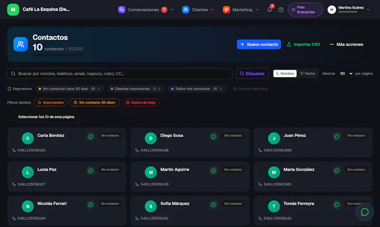Open the Etiquetas filter
This screenshot has height=227, width=380.
[252, 73]
